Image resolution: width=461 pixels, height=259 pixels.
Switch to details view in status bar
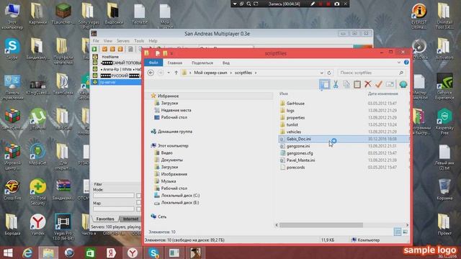pos(398,232)
